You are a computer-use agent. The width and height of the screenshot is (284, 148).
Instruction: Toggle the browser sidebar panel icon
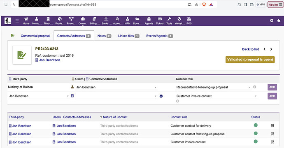[x=245, y=5]
